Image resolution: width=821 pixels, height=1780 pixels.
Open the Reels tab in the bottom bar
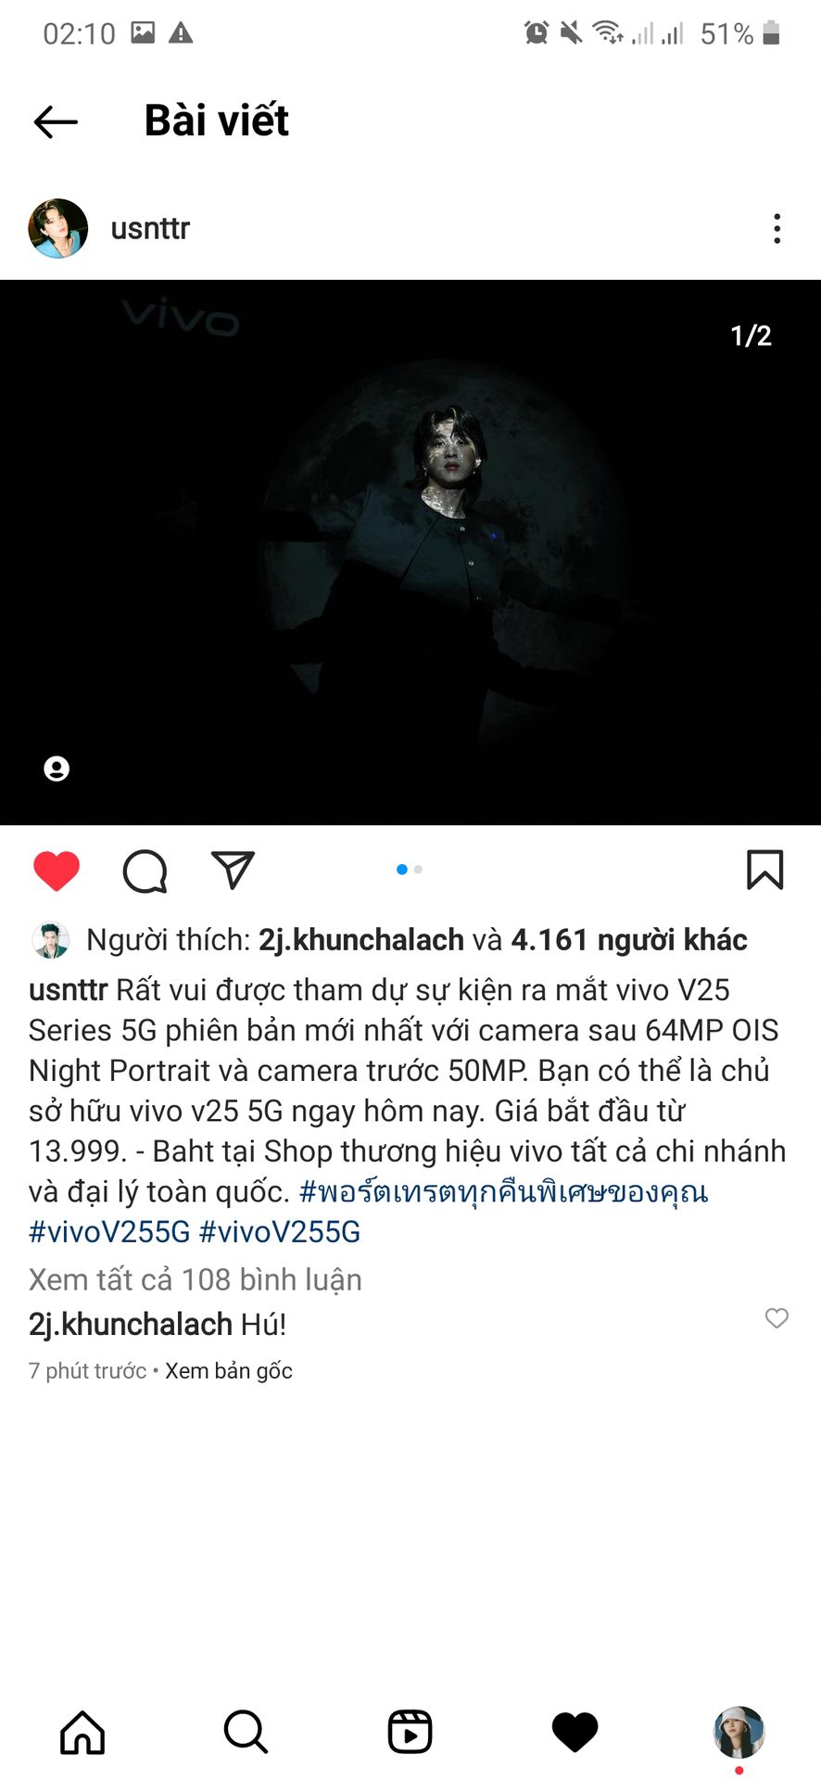click(x=410, y=1732)
